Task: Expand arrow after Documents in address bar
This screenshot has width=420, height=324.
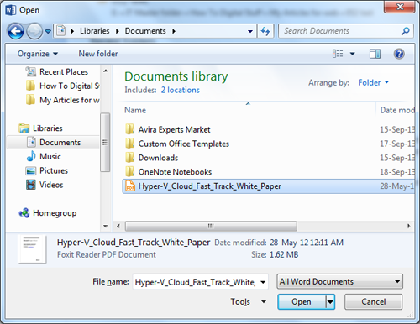Action: click(x=174, y=31)
